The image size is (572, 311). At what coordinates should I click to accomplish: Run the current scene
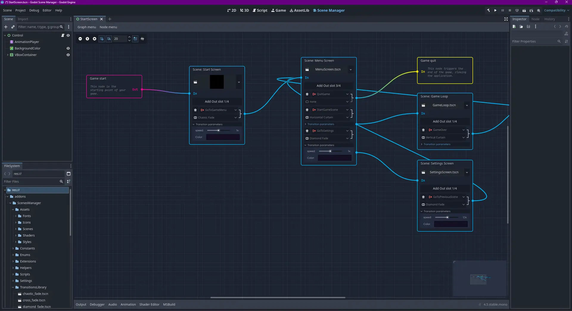(x=524, y=10)
